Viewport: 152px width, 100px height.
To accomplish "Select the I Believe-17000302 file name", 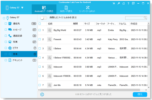I will click(63, 58).
